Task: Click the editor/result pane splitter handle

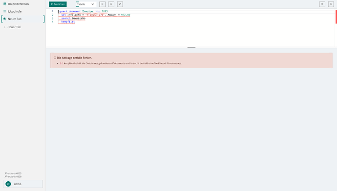Action: [x=191, y=47]
